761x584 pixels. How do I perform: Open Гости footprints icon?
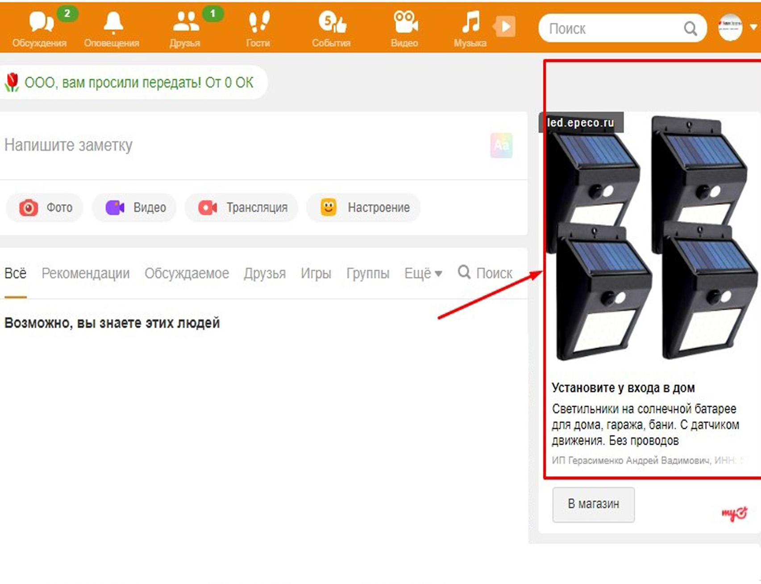coord(258,22)
